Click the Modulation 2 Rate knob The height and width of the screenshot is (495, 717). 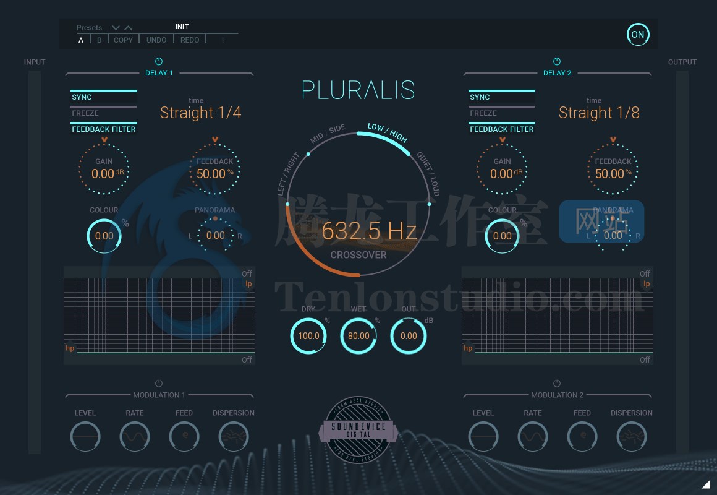coord(532,436)
